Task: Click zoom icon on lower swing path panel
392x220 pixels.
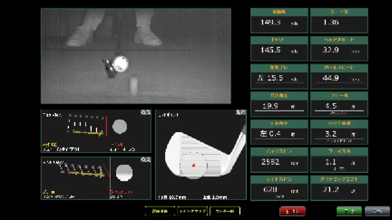Action: [146, 160]
